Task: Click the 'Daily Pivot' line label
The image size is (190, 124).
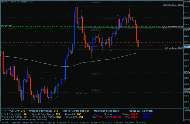Action: pos(109,19)
